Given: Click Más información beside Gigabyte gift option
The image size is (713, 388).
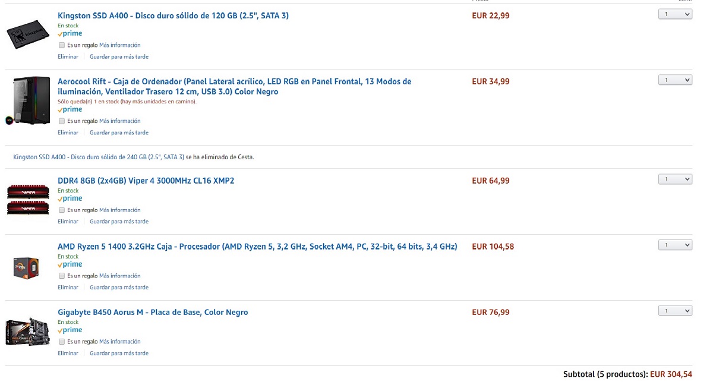Looking at the screenshot, I should pos(119,342).
